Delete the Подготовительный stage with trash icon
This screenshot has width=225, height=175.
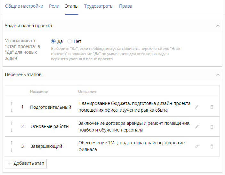coord(212,107)
